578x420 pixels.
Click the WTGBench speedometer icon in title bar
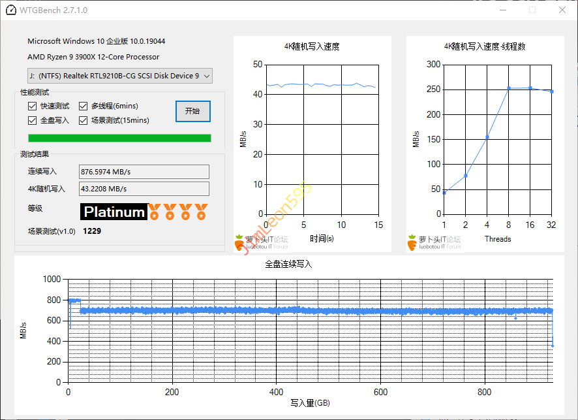point(11,10)
